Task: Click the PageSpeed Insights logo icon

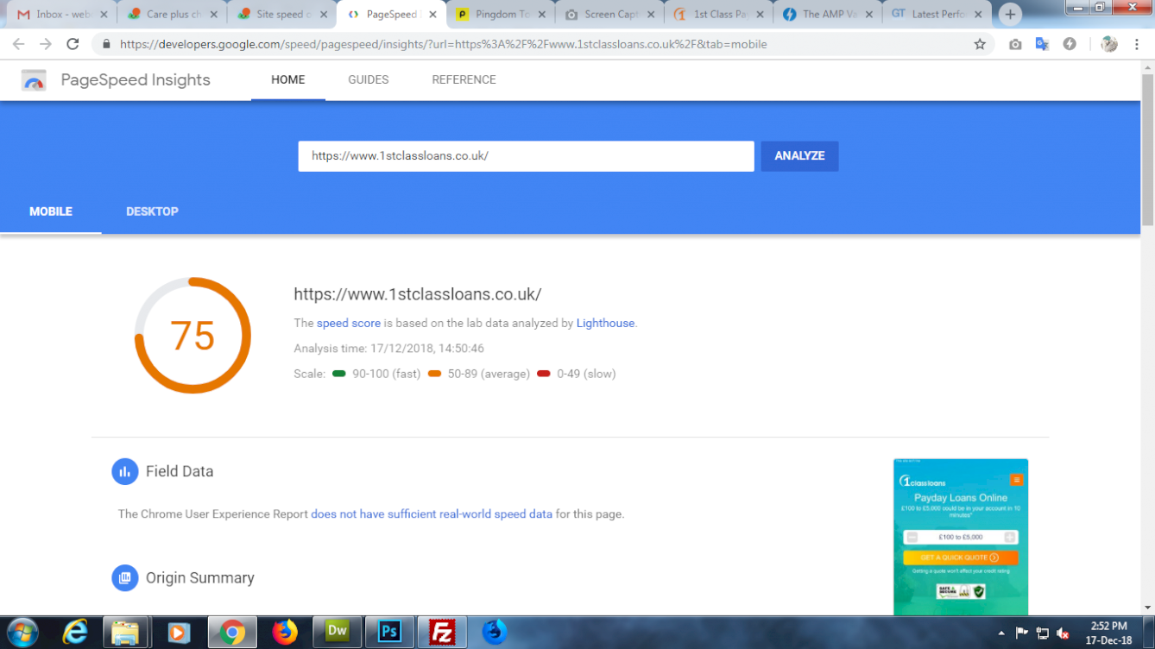Action: [x=34, y=80]
